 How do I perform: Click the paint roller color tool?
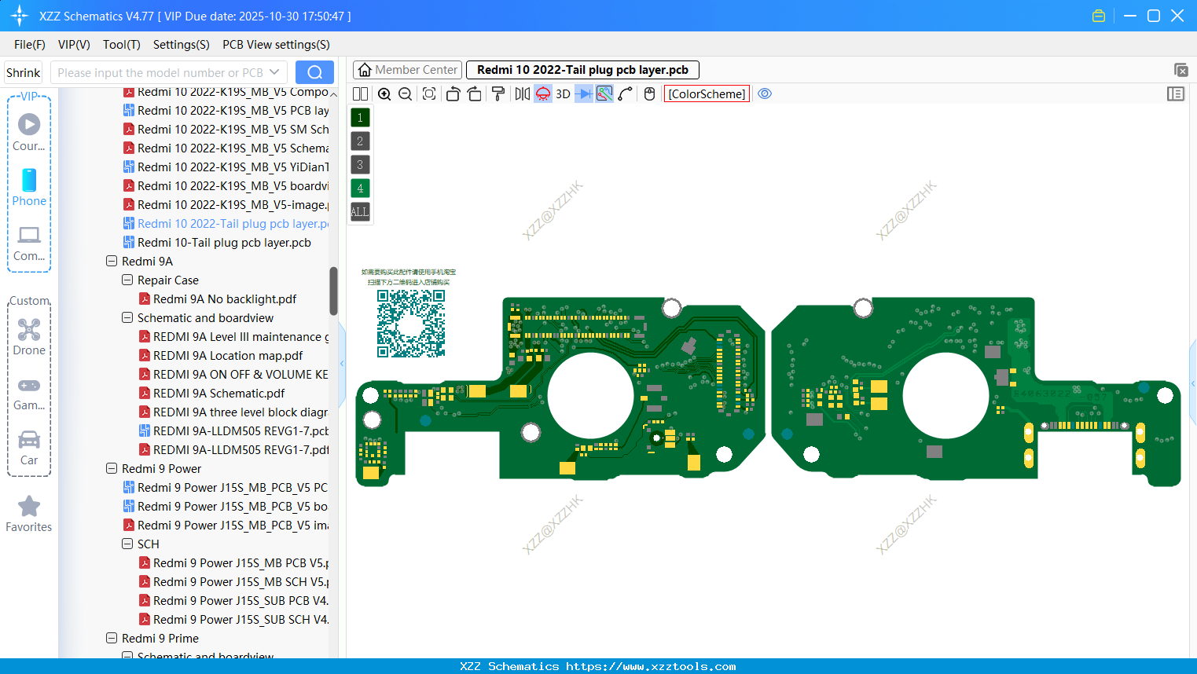click(x=499, y=93)
